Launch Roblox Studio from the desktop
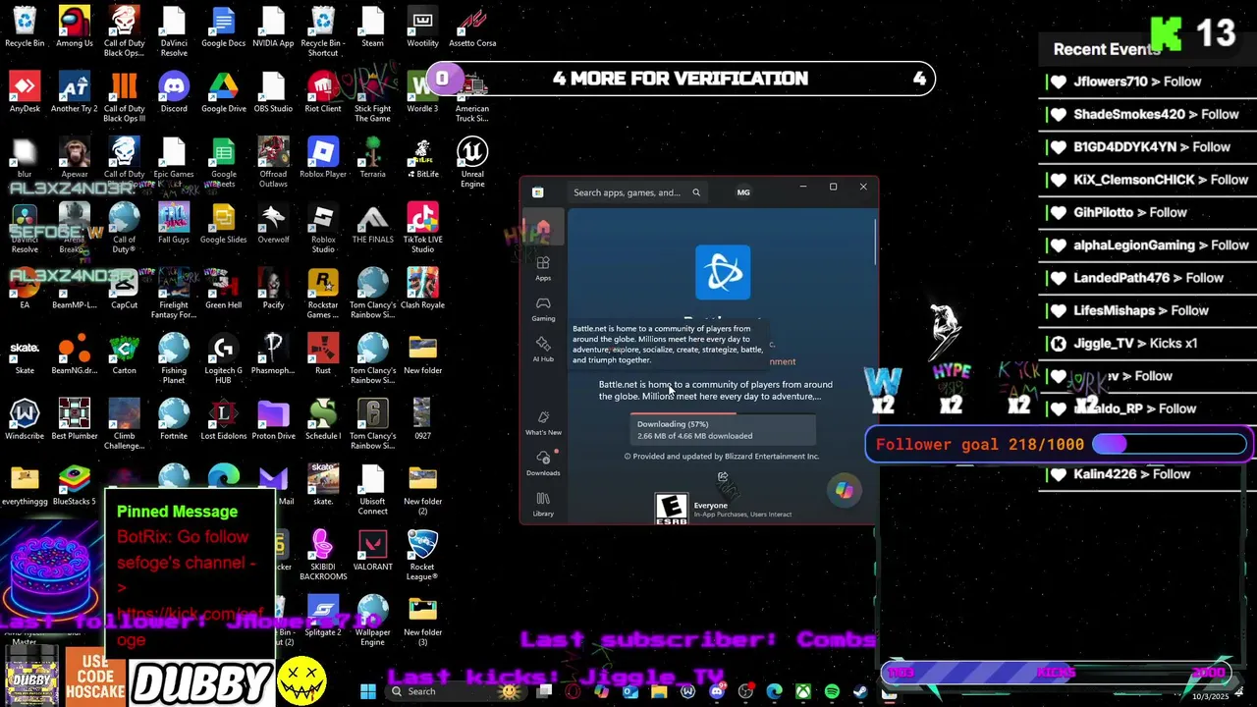Image resolution: width=1257 pixels, height=707 pixels. (x=323, y=228)
